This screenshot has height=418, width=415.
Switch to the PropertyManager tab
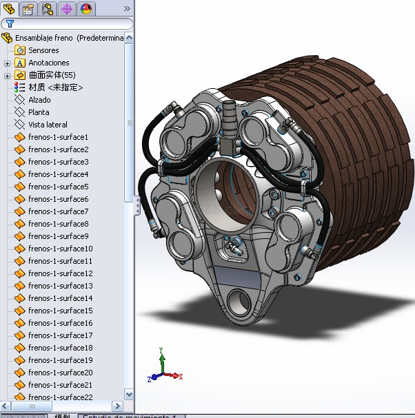click(x=28, y=9)
